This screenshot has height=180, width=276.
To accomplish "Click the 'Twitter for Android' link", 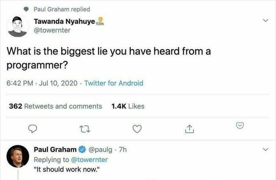I will (x=114, y=83).
